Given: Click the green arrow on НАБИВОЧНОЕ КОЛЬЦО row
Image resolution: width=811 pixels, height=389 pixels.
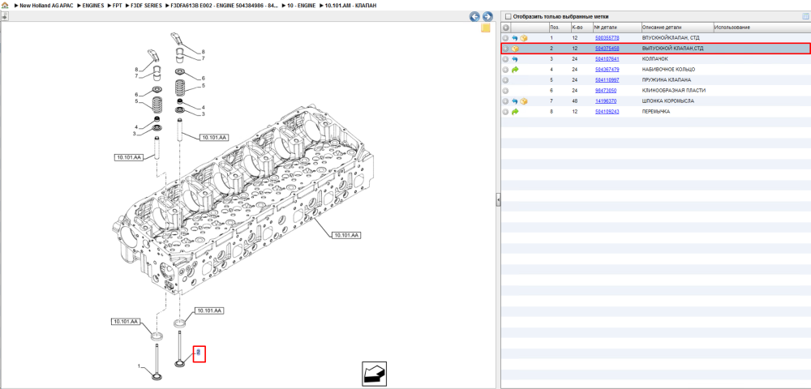Looking at the screenshot, I should click(x=515, y=69).
